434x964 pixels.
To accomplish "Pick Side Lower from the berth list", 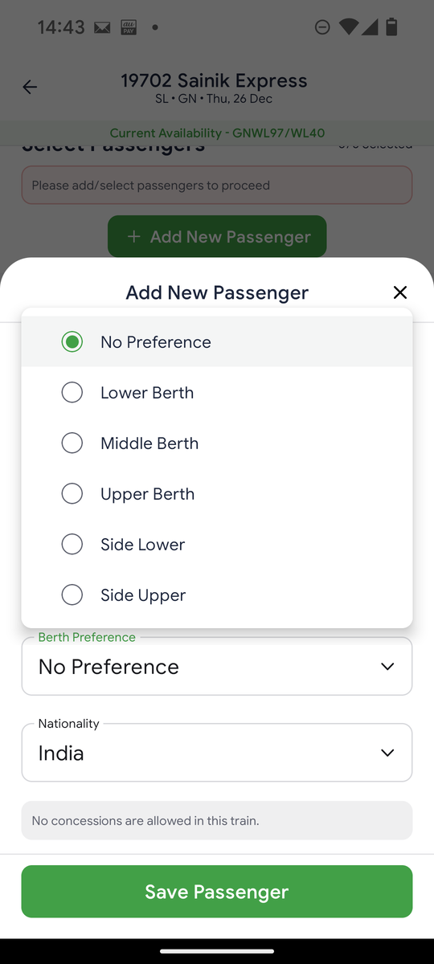I will click(x=217, y=545).
